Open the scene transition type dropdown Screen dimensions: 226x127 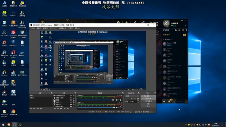pos(132,96)
